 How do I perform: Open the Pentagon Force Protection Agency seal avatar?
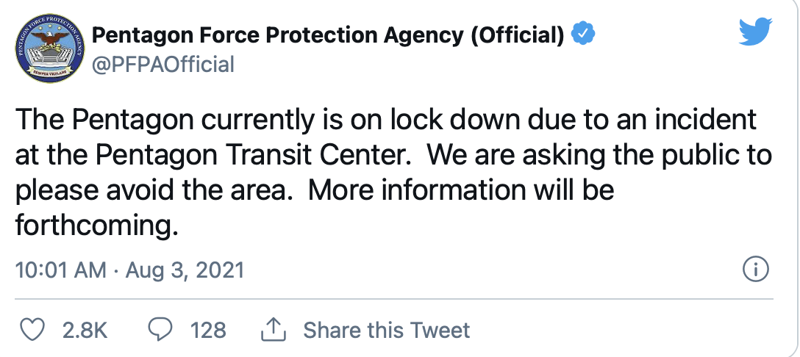click(x=51, y=48)
